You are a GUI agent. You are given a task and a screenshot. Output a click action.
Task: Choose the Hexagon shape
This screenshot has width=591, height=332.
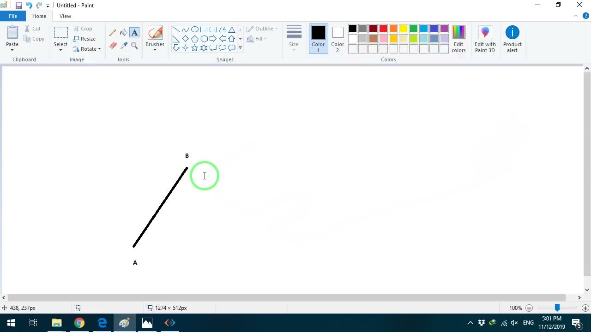point(204,39)
